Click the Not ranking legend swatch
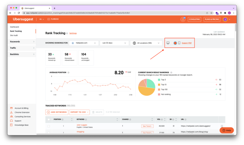 (159, 94)
